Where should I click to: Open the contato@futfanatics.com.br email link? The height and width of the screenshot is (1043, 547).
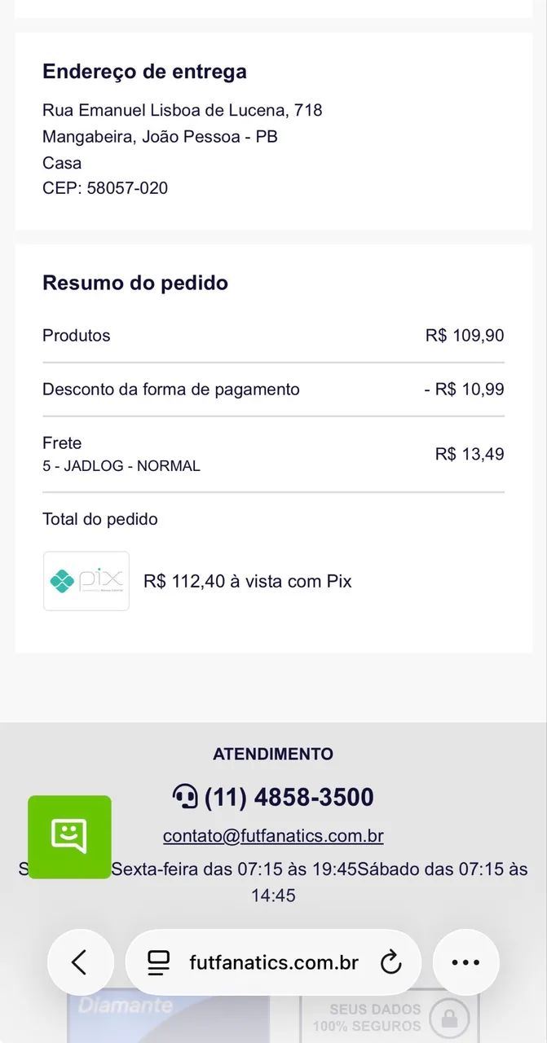tap(273, 836)
